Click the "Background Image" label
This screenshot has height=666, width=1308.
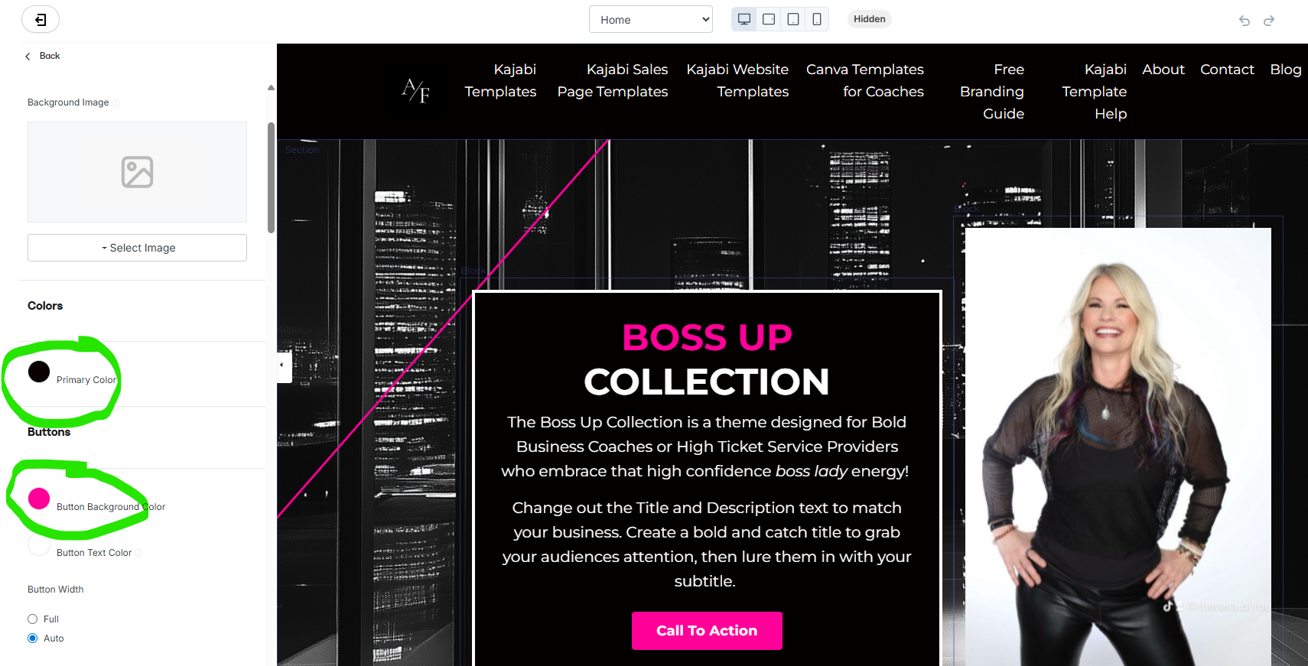68,102
